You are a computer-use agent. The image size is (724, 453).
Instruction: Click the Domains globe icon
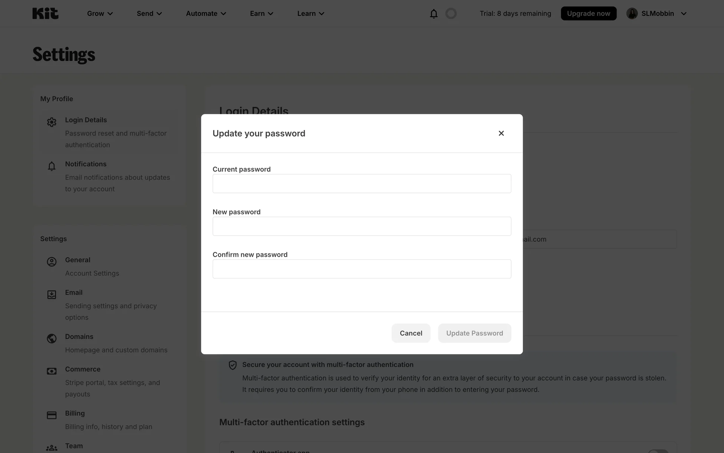pyautogui.click(x=52, y=339)
